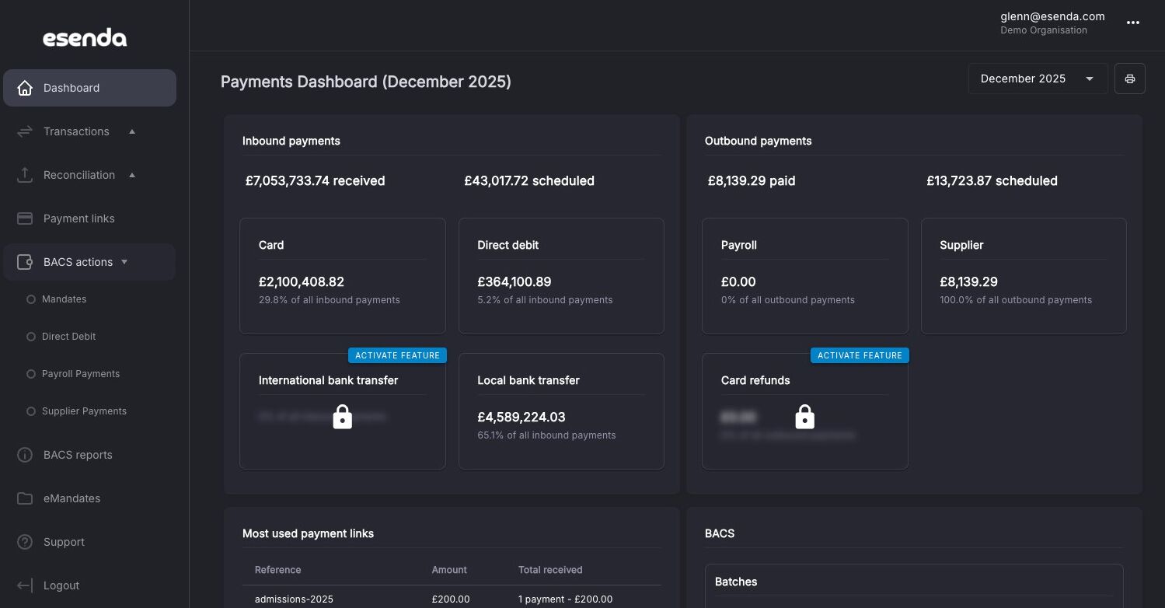1165x608 pixels.
Task: Select the Direct debit payments tile
Action: 561,276
